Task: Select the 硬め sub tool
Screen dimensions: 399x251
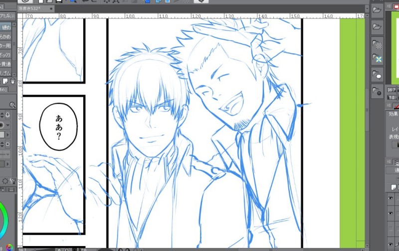Action: click(x=6, y=27)
